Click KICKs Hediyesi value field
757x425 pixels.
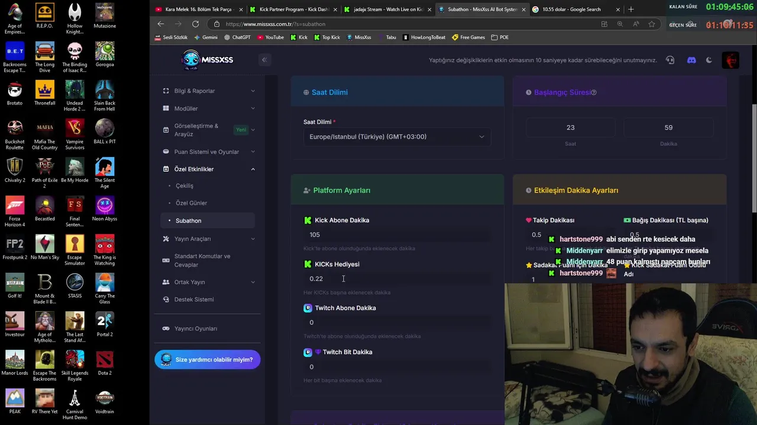pyautogui.click(x=397, y=279)
